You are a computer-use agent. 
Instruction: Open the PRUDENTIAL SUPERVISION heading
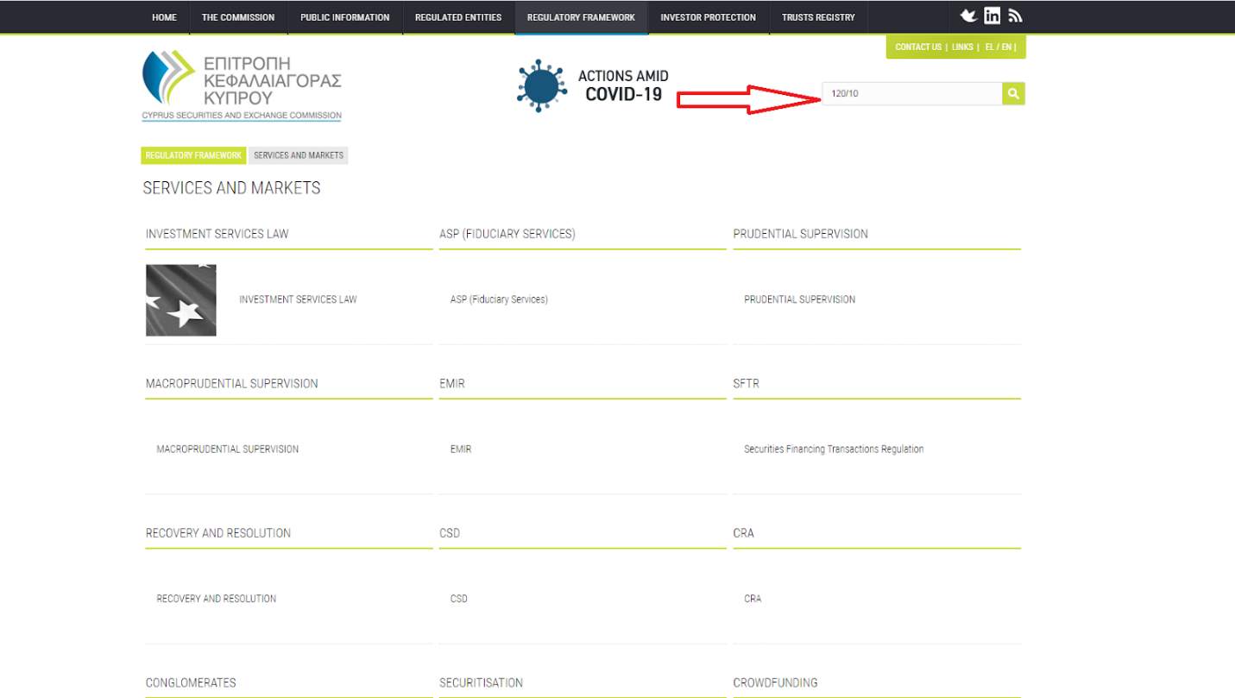click(800, 234)
